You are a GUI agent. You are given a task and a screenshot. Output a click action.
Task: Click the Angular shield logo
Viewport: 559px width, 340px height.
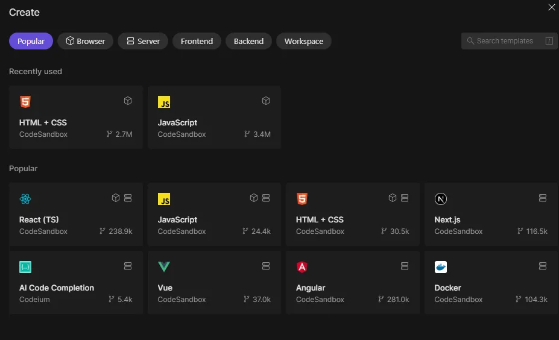[302, 267]
